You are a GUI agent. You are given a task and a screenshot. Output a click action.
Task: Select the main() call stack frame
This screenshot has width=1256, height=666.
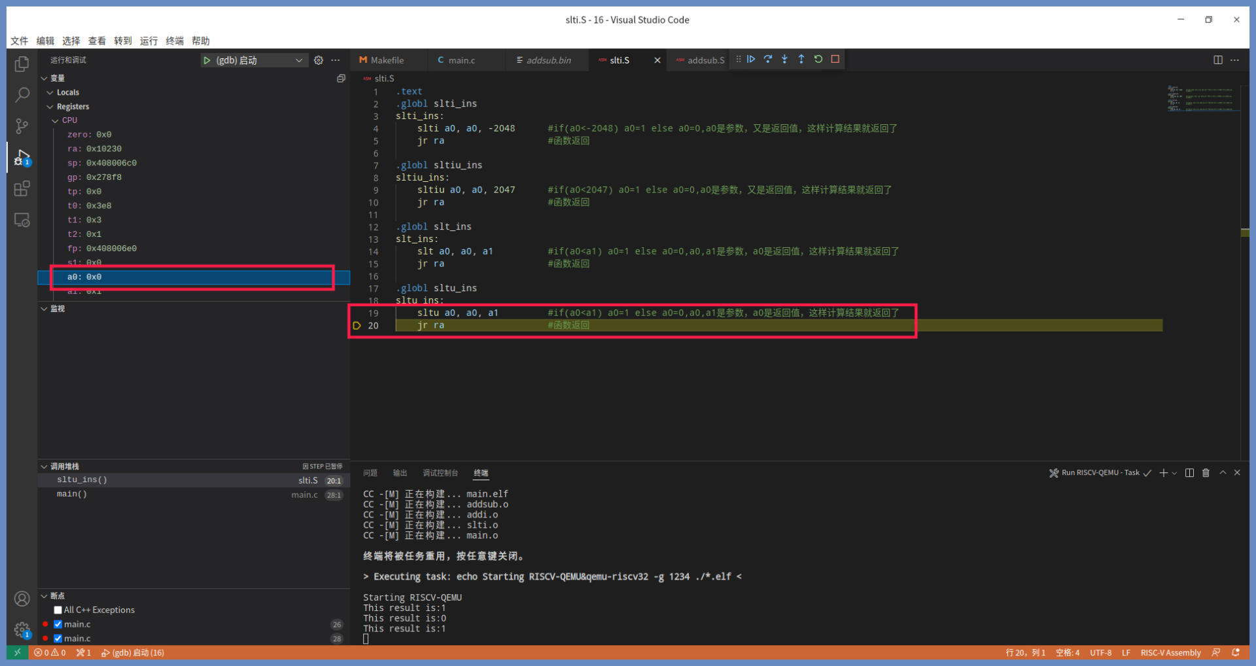(72, 494)
